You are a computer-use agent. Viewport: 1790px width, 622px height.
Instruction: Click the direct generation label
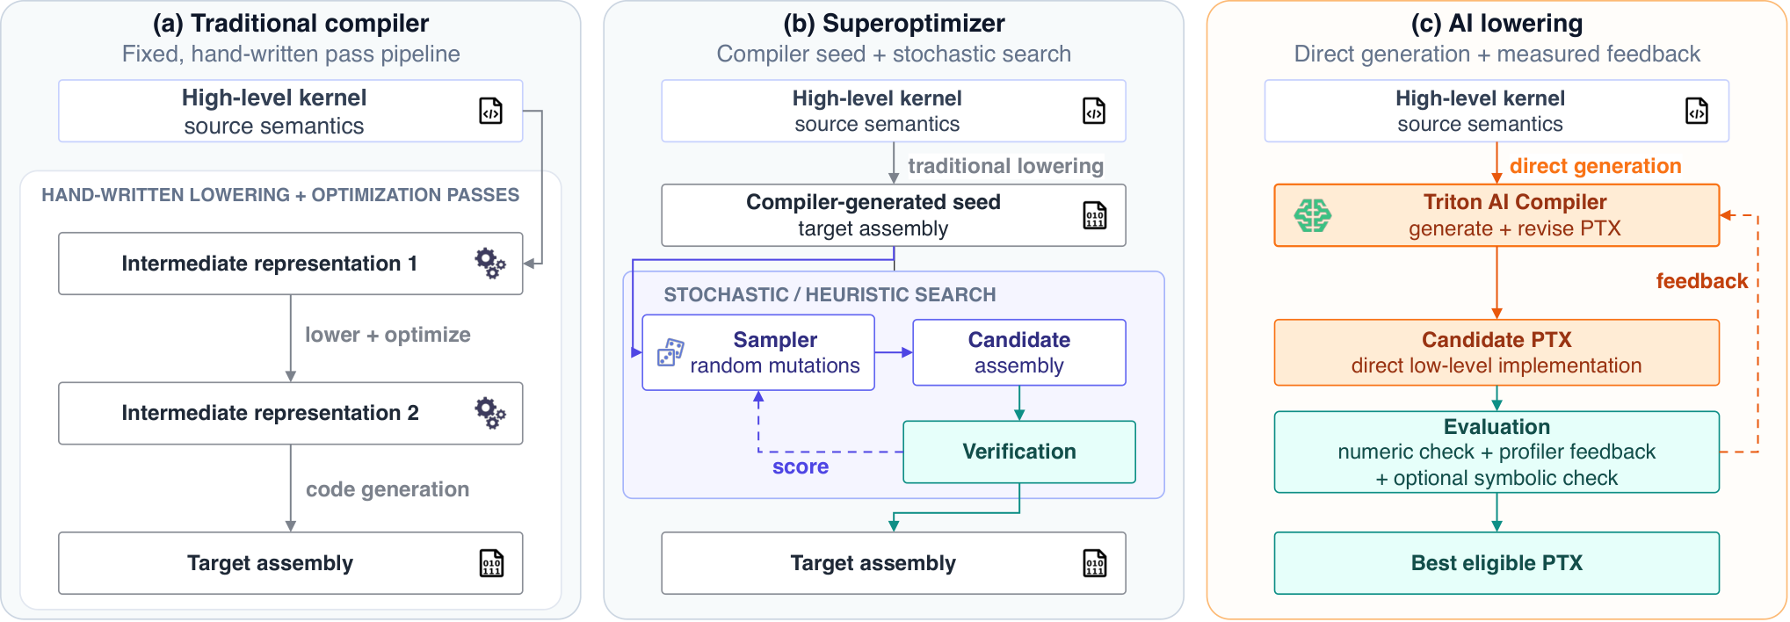tap(1596, 166)
